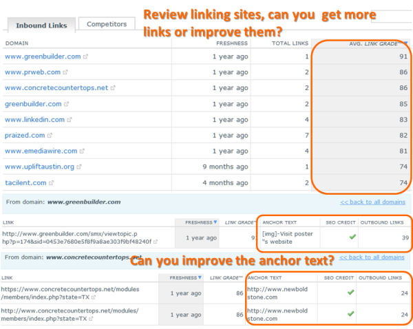Switch to the Inbound Links tab
Viewport: 413px width, 329px height.
pyautogui.click(x=41, y=25)
